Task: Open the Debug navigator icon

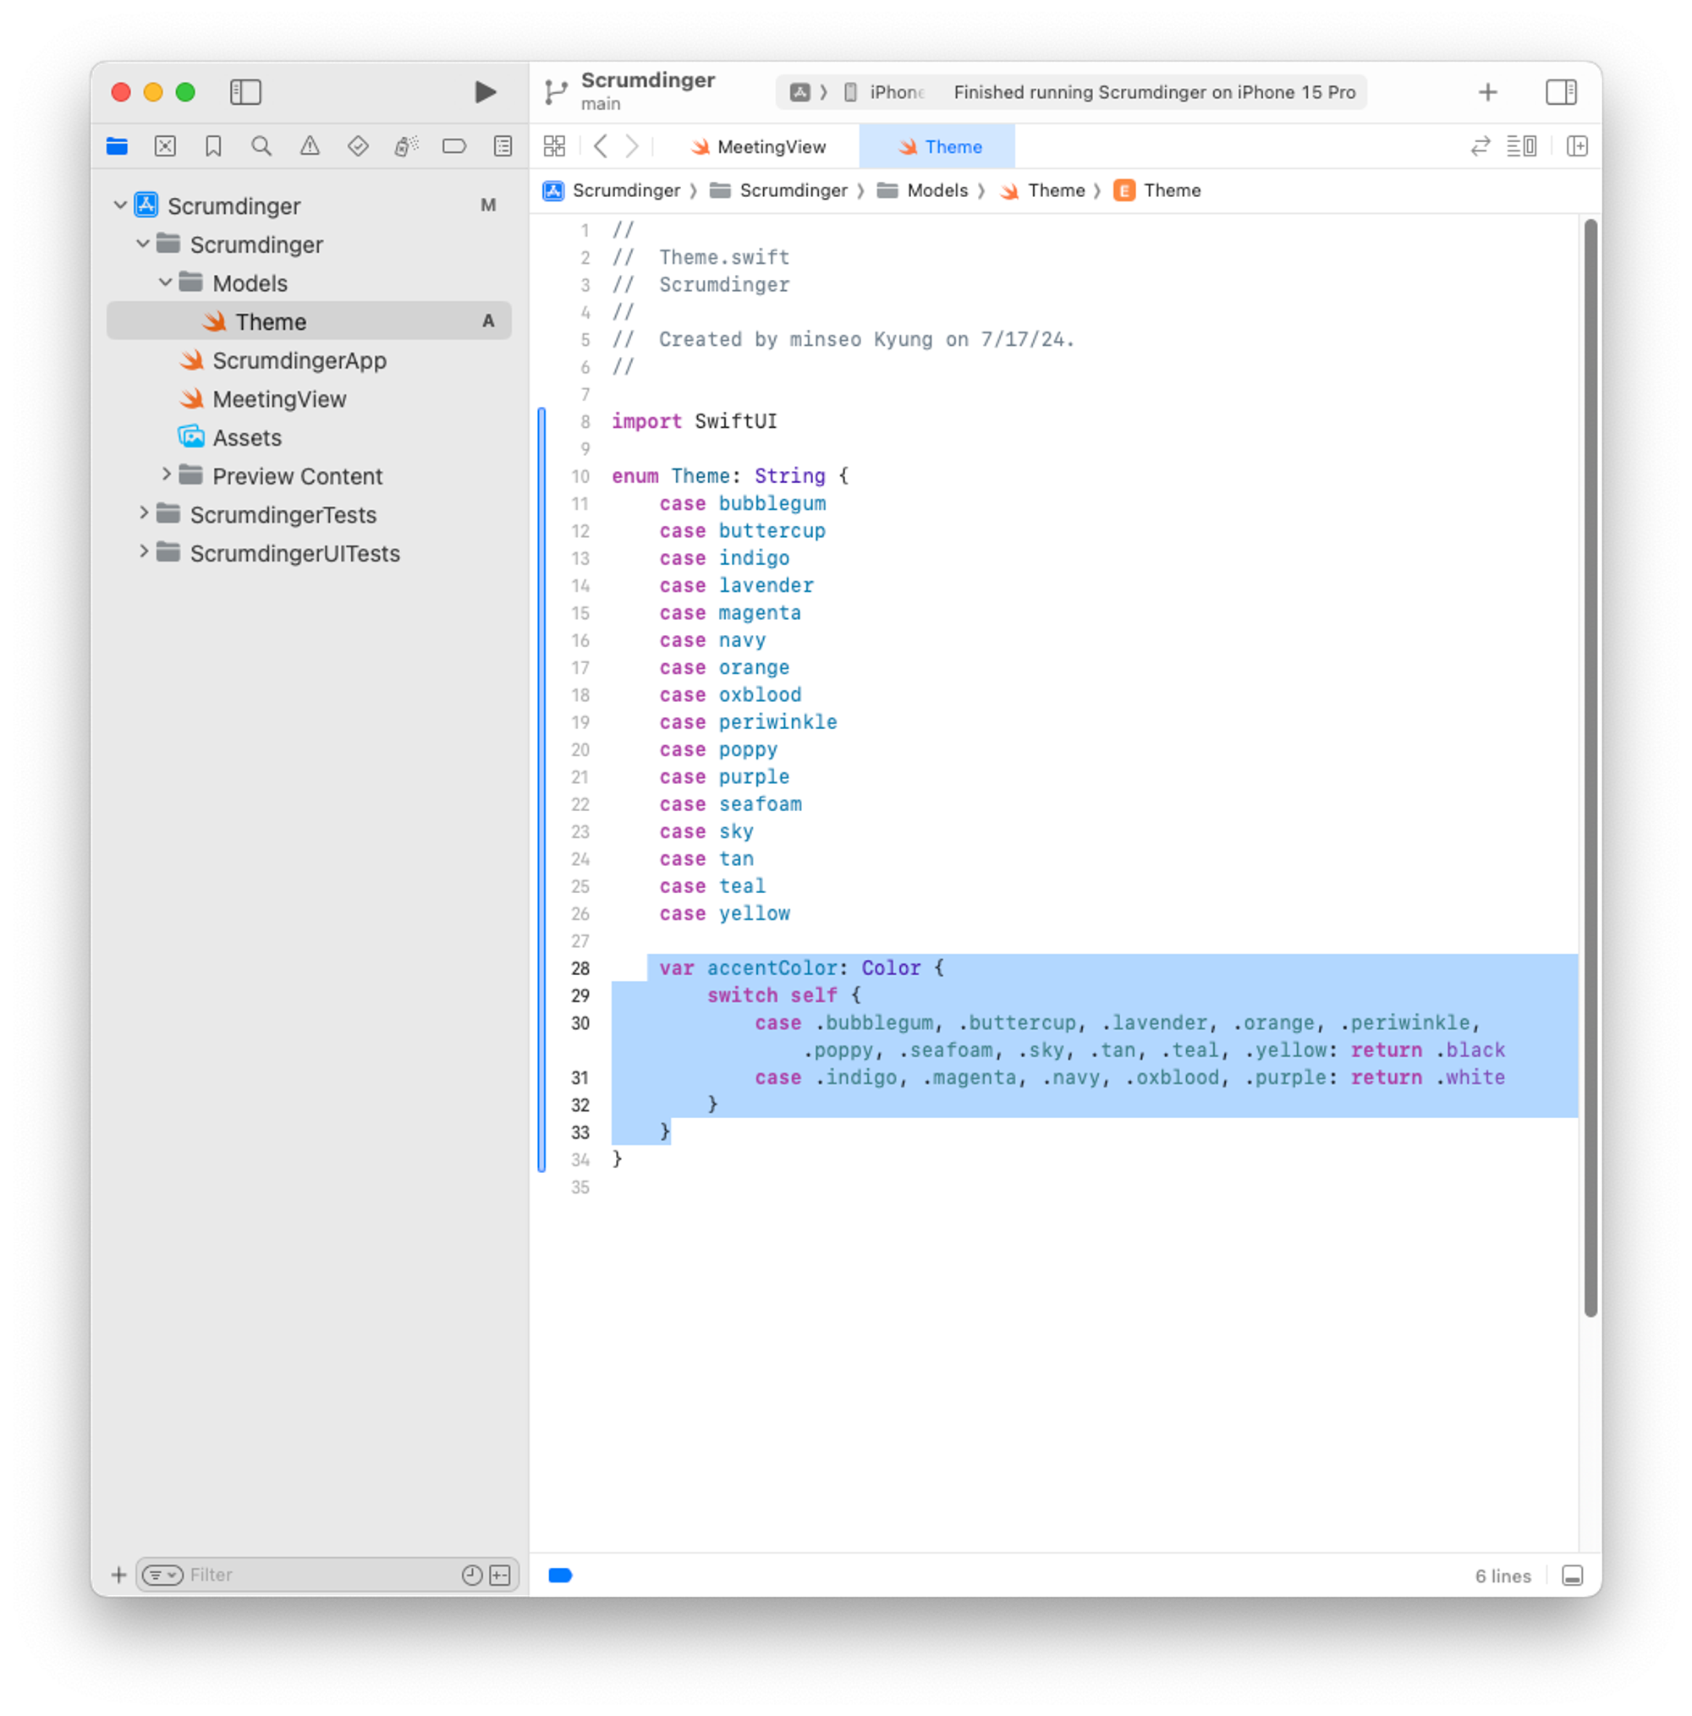Action: [406, 146]
